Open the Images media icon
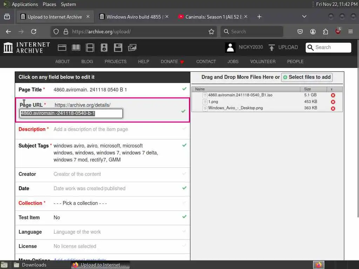 [132, 48]
